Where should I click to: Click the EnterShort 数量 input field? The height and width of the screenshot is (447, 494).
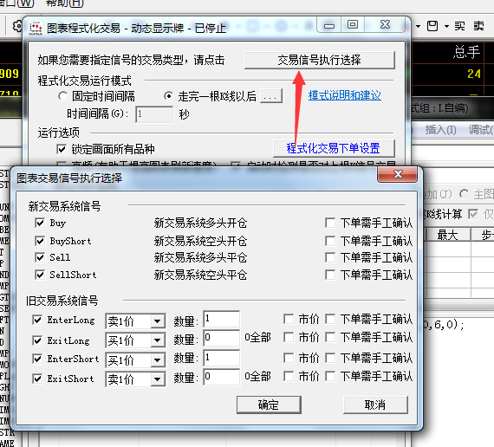click(x=222, y=358)
